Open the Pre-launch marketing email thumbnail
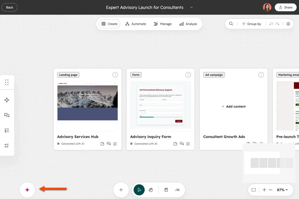 (x=288, y=106)
